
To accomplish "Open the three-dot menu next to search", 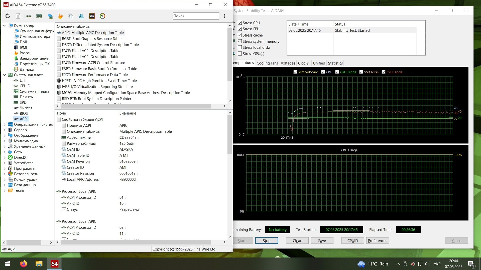I will (x=224, y=16).
